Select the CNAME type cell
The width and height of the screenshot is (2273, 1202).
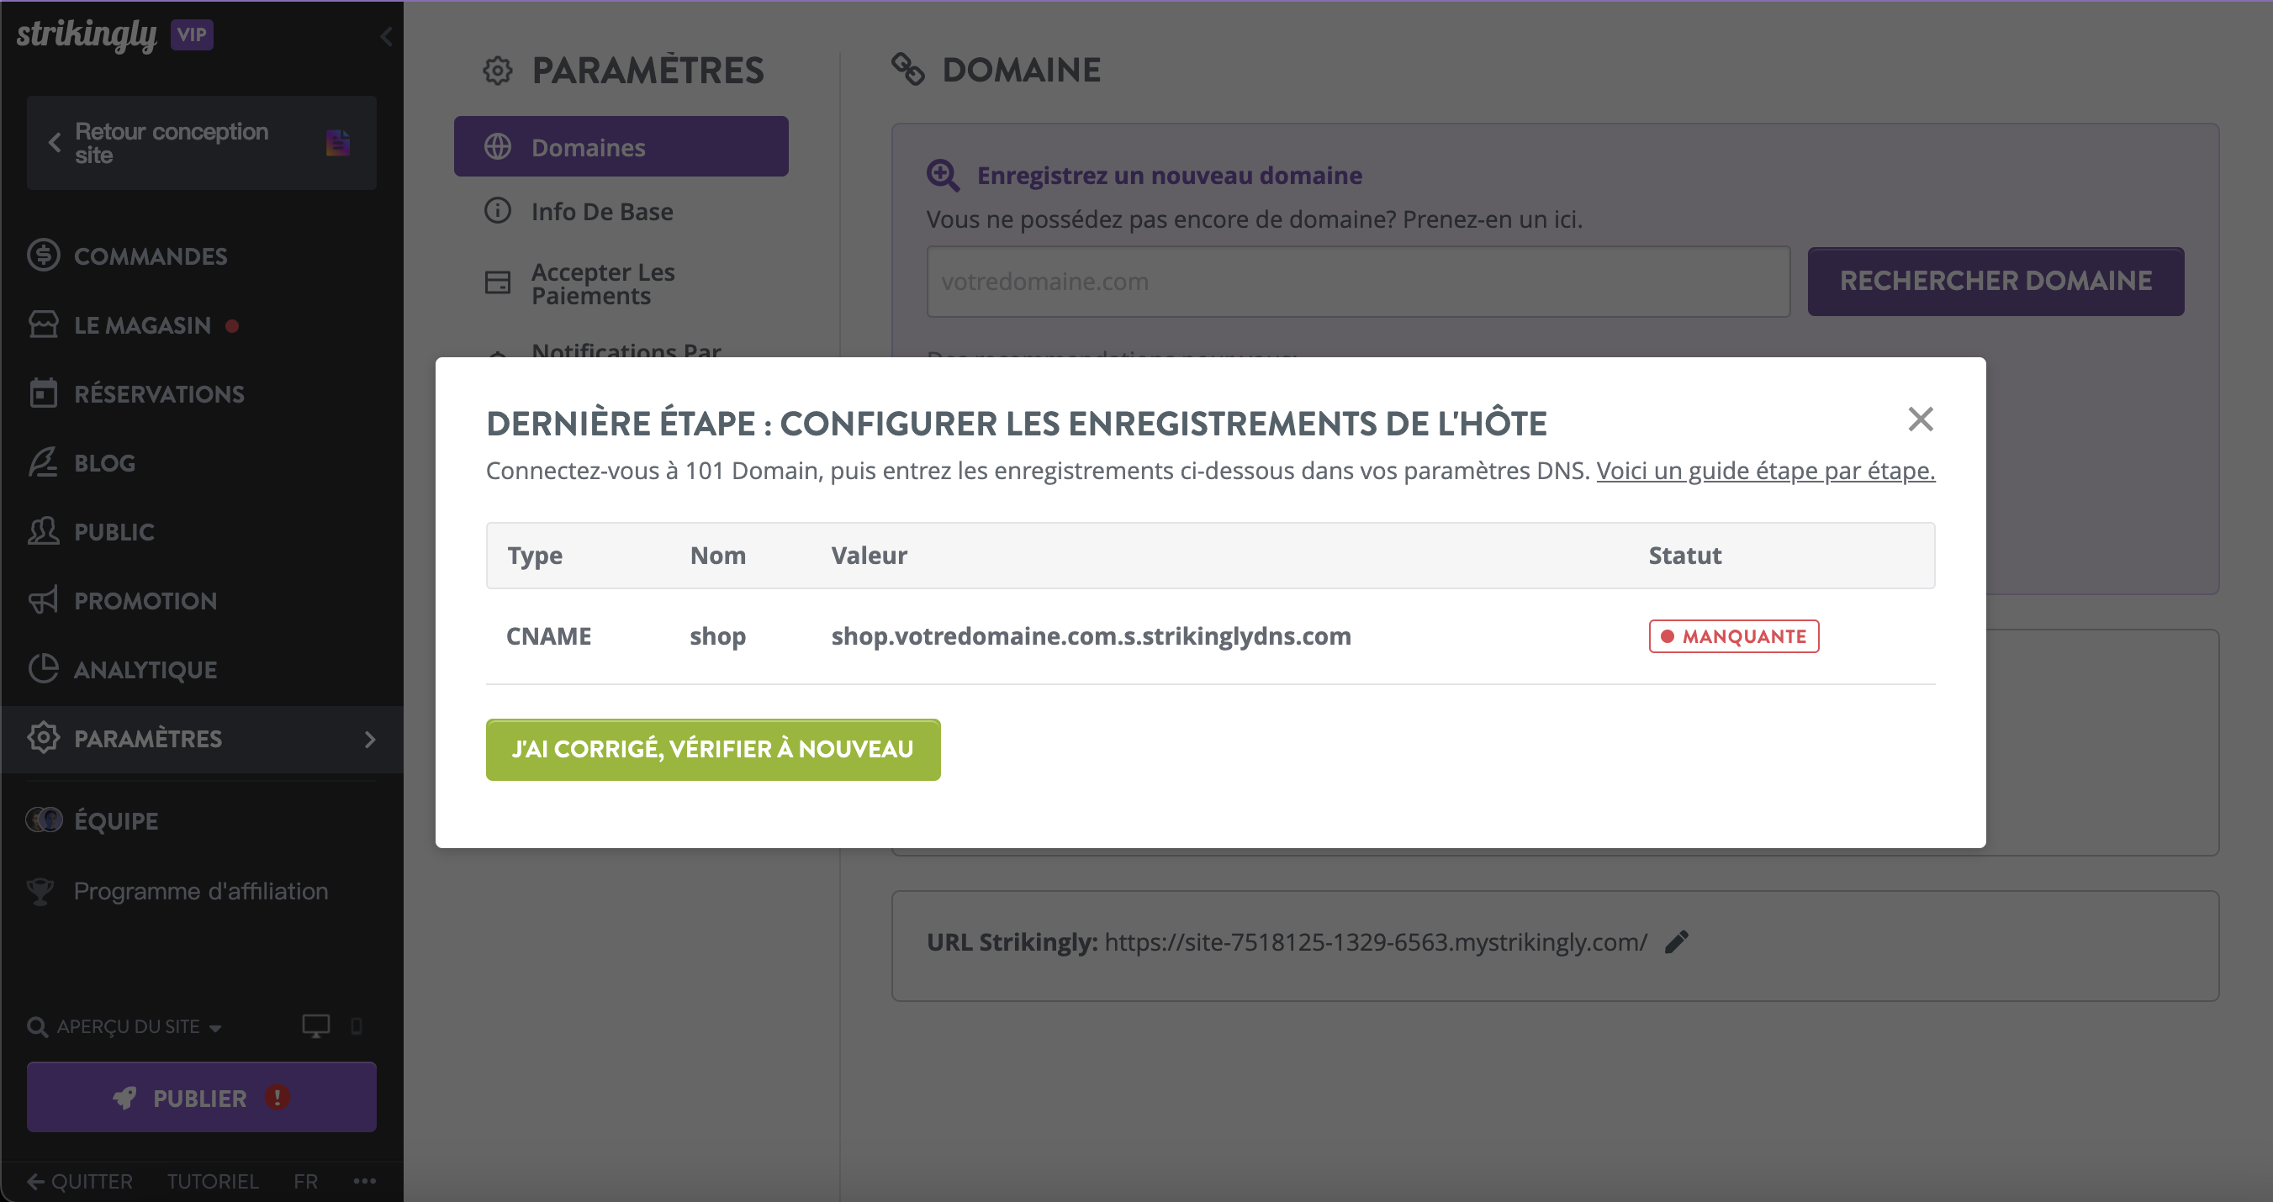coord(548,635)
